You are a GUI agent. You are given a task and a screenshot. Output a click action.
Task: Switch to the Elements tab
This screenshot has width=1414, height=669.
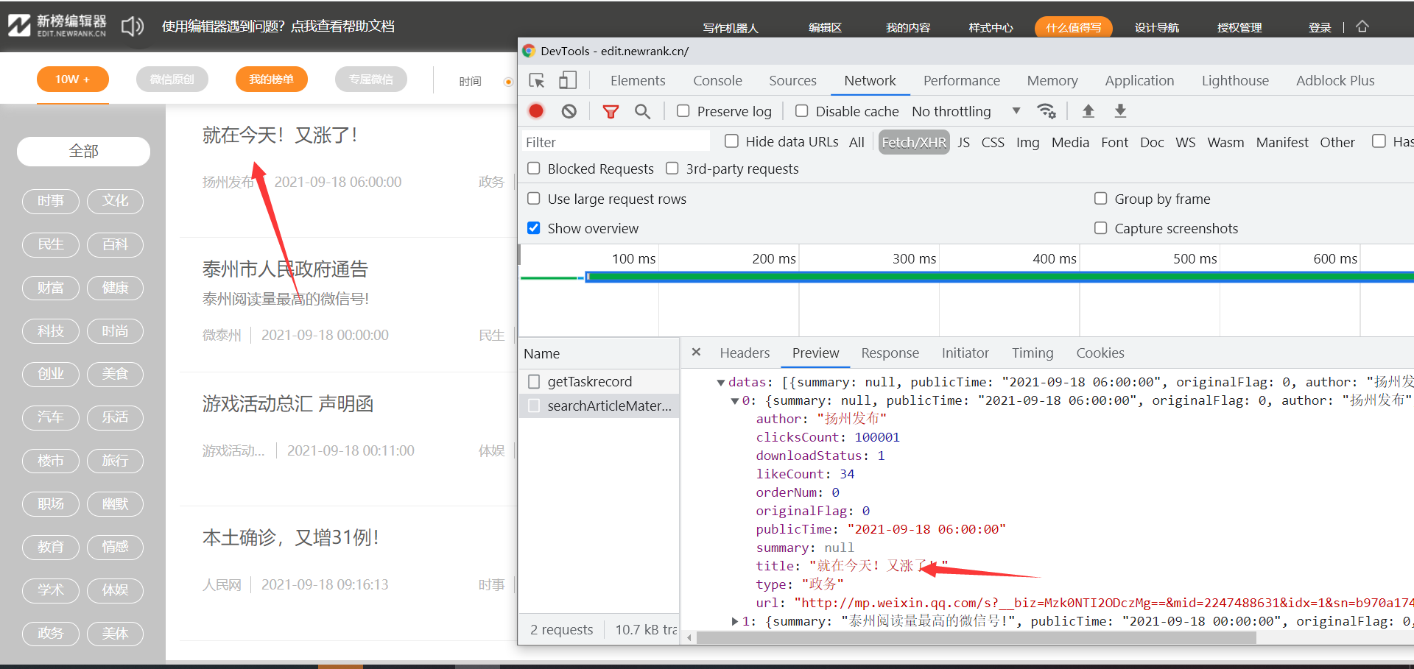[x=638, y=80]
